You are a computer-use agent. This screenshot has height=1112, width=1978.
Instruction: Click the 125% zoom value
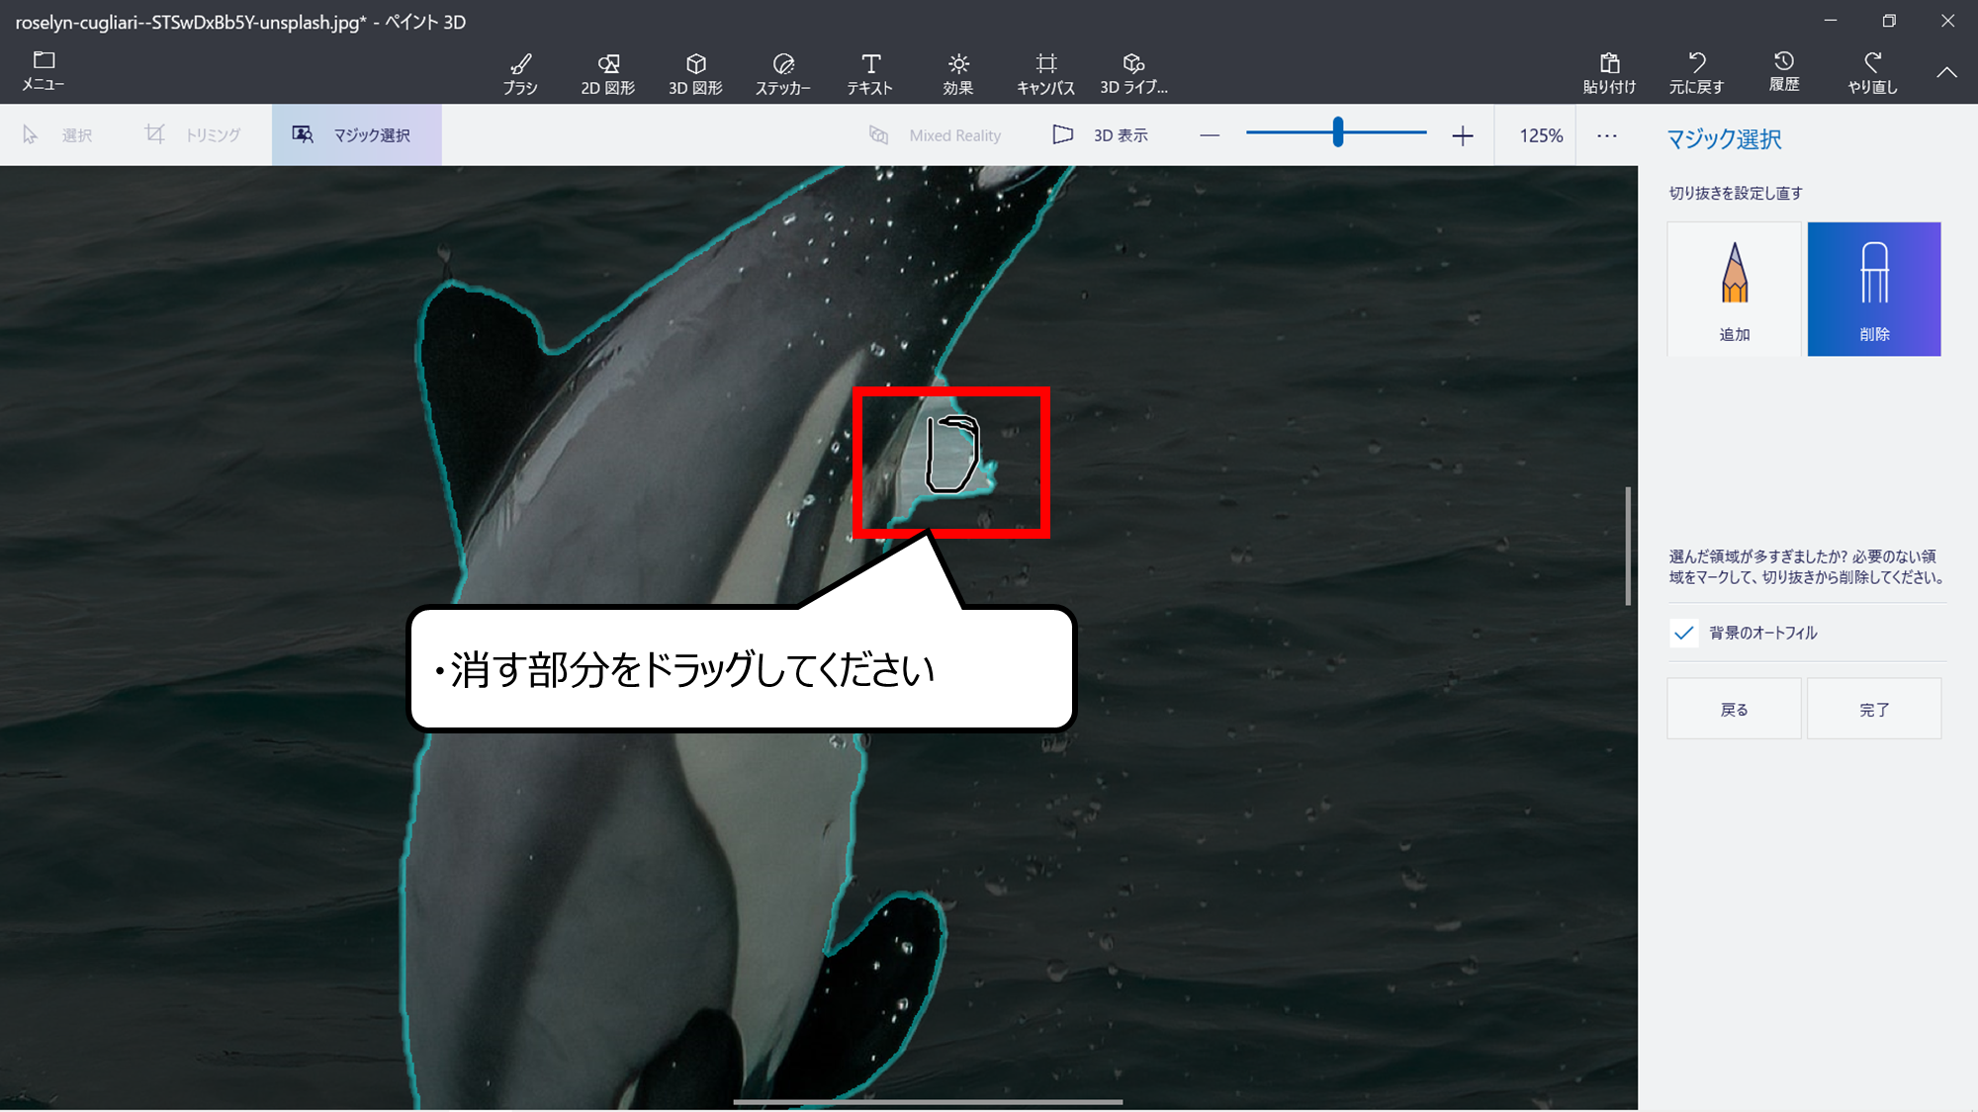coord(1541,135)
